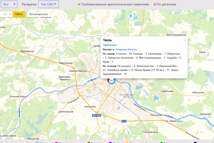Screen dimensions: 214x143
Task: Click the Дмитрово-Черкассы map label
Action: (x=65, y=78)
